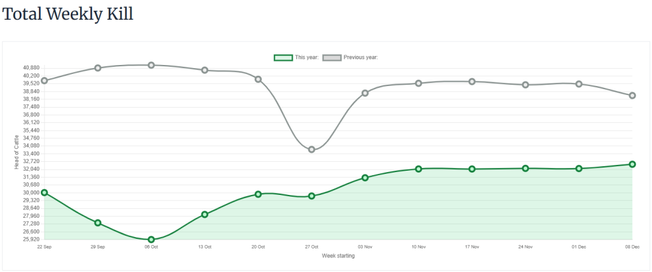The height and width of the screenshot is (272, 652).
Task: Click the gray Previous year legend swatch
Action: coord(332,57)
